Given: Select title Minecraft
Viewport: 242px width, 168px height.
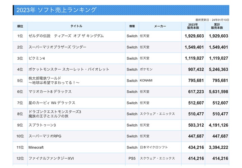Looking at the screenshot, I should tap(36, 147).
